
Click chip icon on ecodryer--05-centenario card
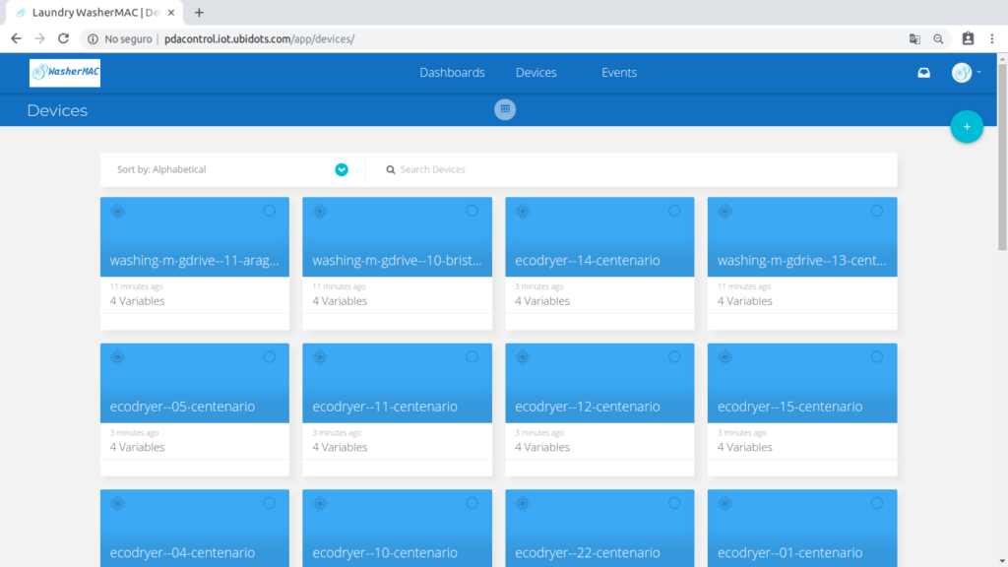[118, 357]
